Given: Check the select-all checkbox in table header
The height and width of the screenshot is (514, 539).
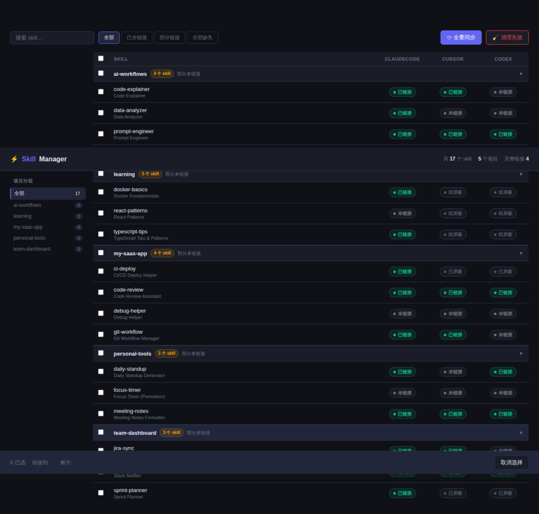Looking at the screenshot, I should 101,58.
